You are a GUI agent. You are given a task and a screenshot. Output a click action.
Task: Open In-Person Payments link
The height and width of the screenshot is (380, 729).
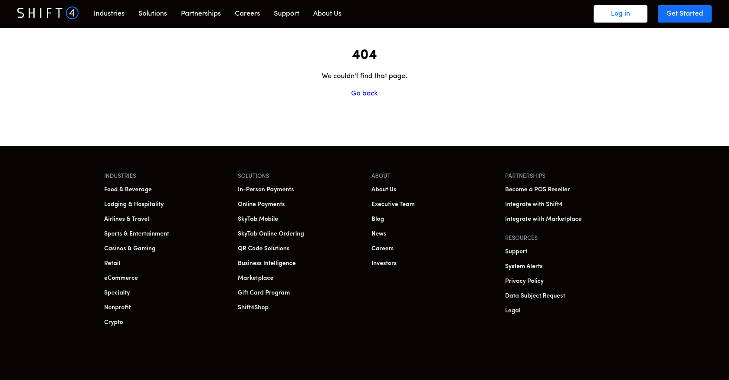[266, 190]
